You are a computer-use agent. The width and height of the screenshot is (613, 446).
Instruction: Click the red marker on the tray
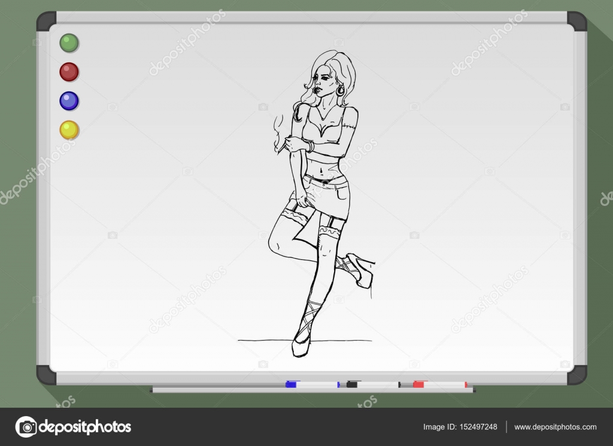click(x=440, y=384)
